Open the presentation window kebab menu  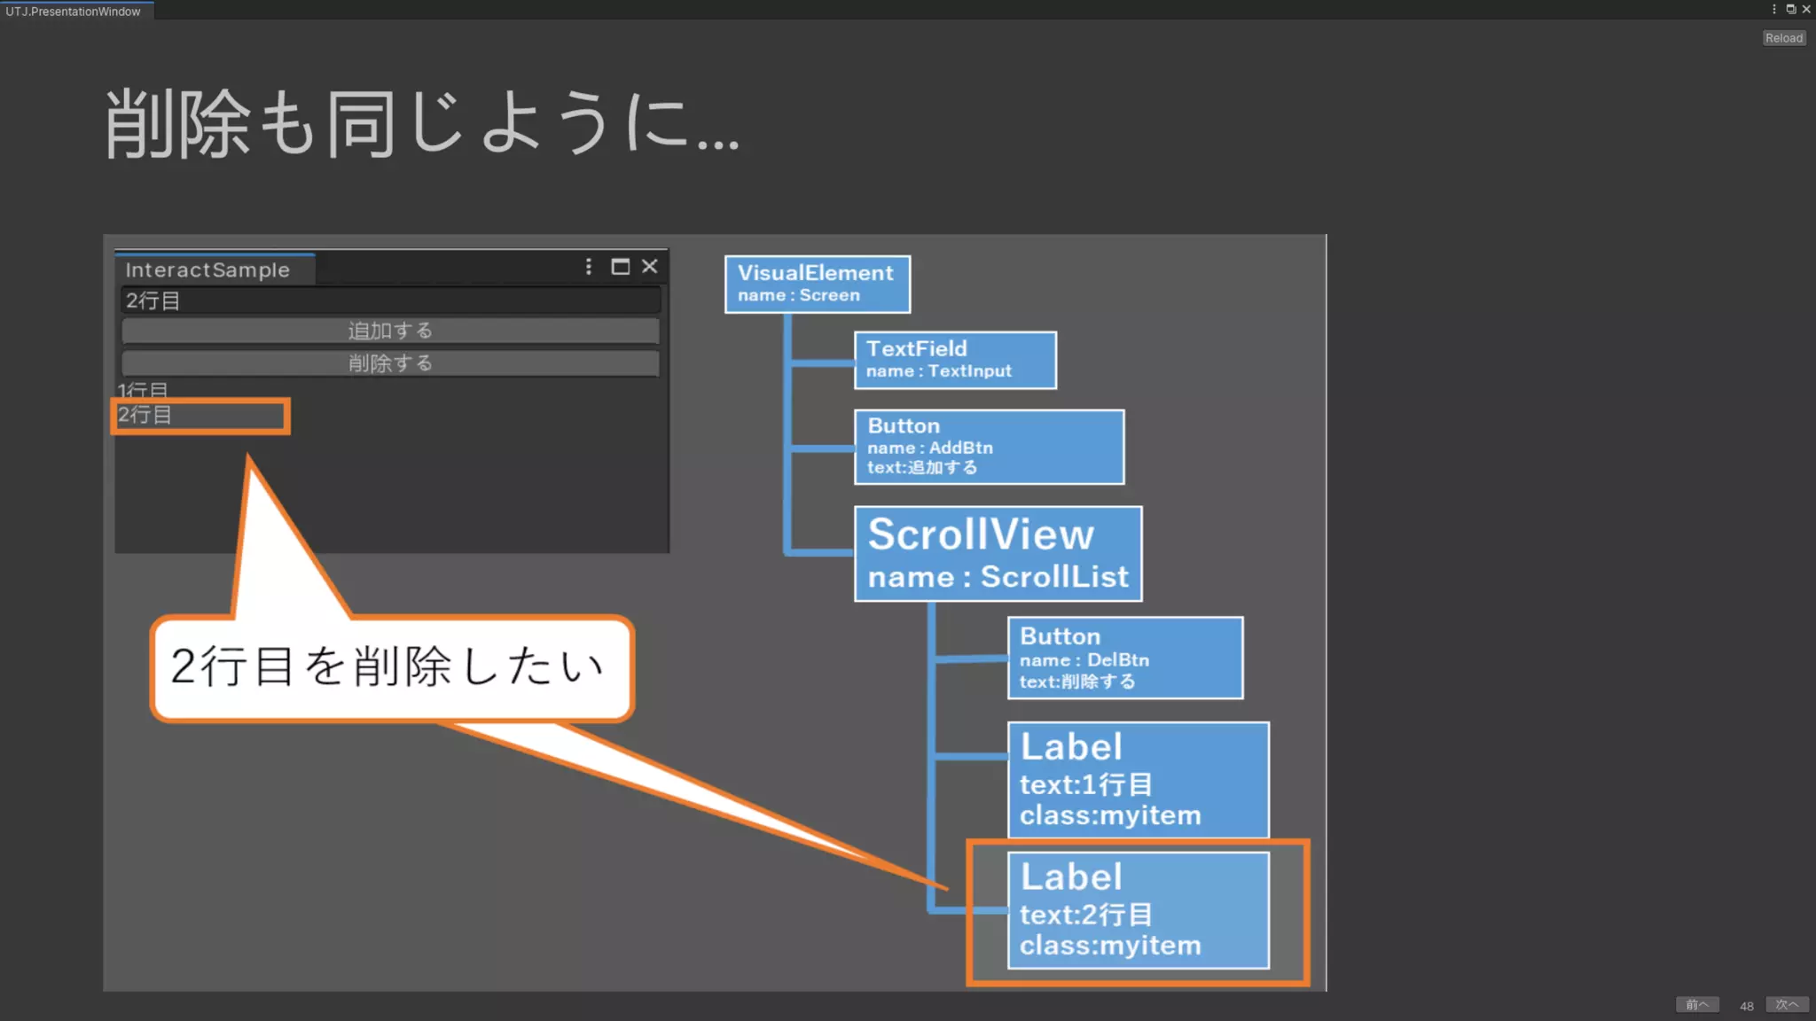pyautogui.click(x=1774, y=10)
